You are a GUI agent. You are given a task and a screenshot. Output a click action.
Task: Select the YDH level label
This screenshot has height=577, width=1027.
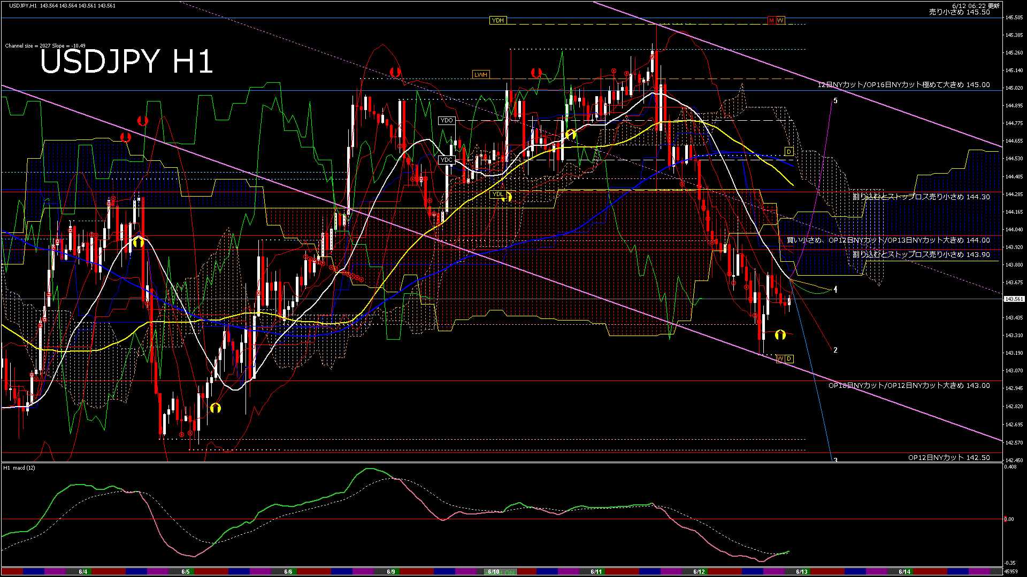click(497, 20)
